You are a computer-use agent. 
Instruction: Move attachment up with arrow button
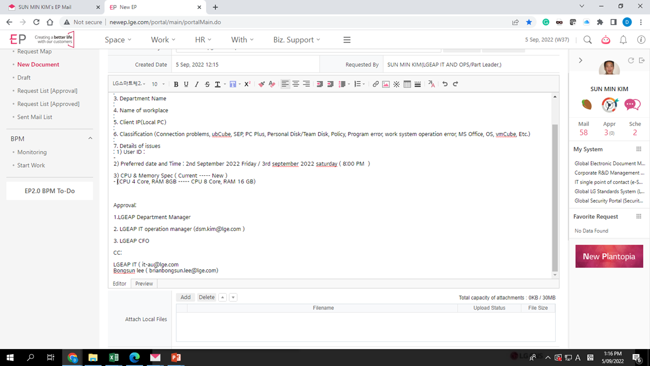(x=222, y=297)
